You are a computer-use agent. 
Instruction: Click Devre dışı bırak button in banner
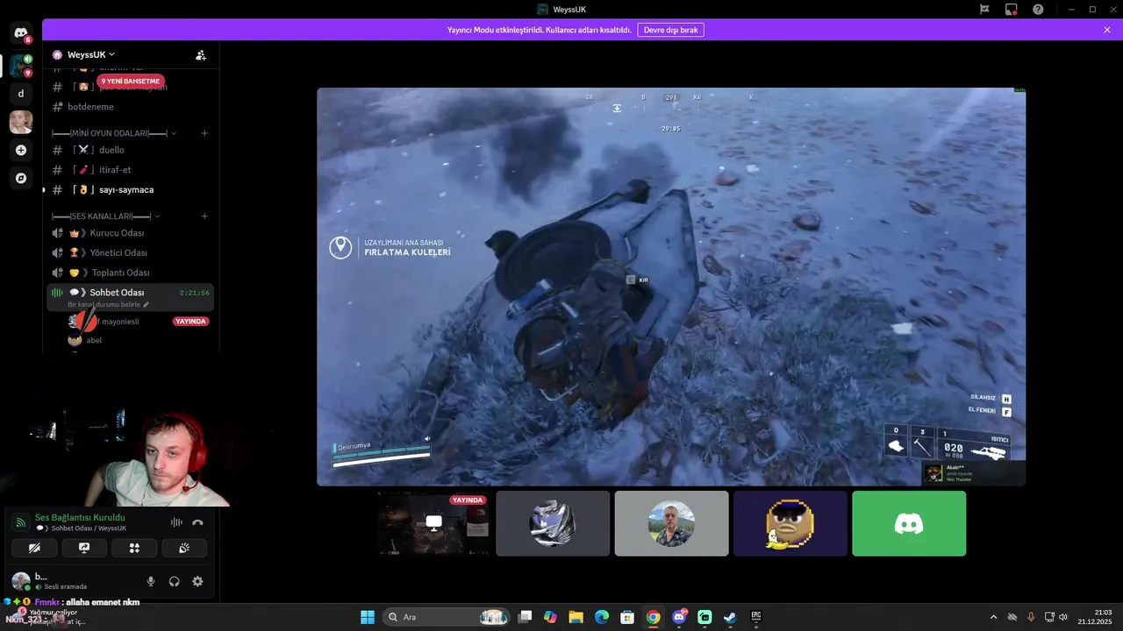pos(670,30)
